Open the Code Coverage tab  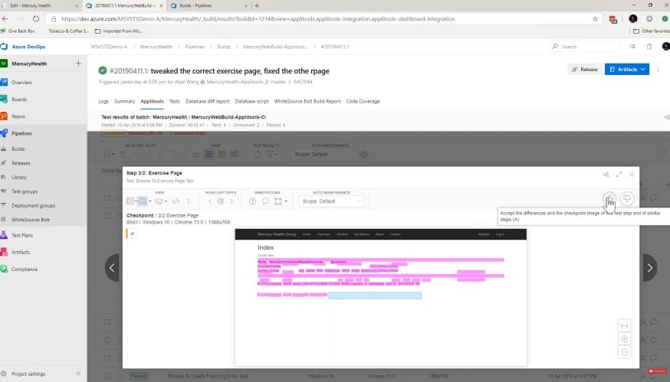(x=363, y=102)
